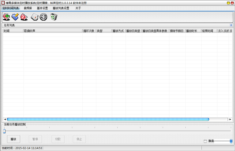Click the playback progress slider thumb
The image size is (235, 151).
coord(4,131)
